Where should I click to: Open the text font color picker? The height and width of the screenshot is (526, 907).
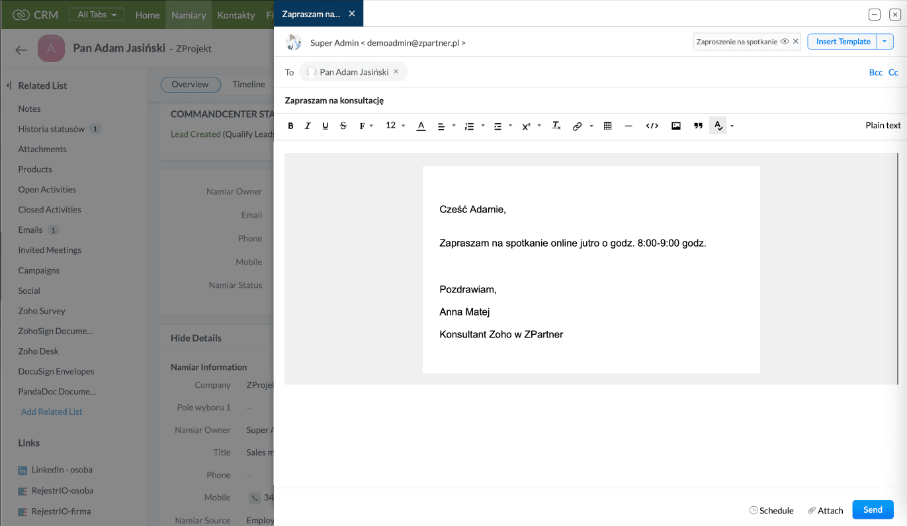[421, 126]
